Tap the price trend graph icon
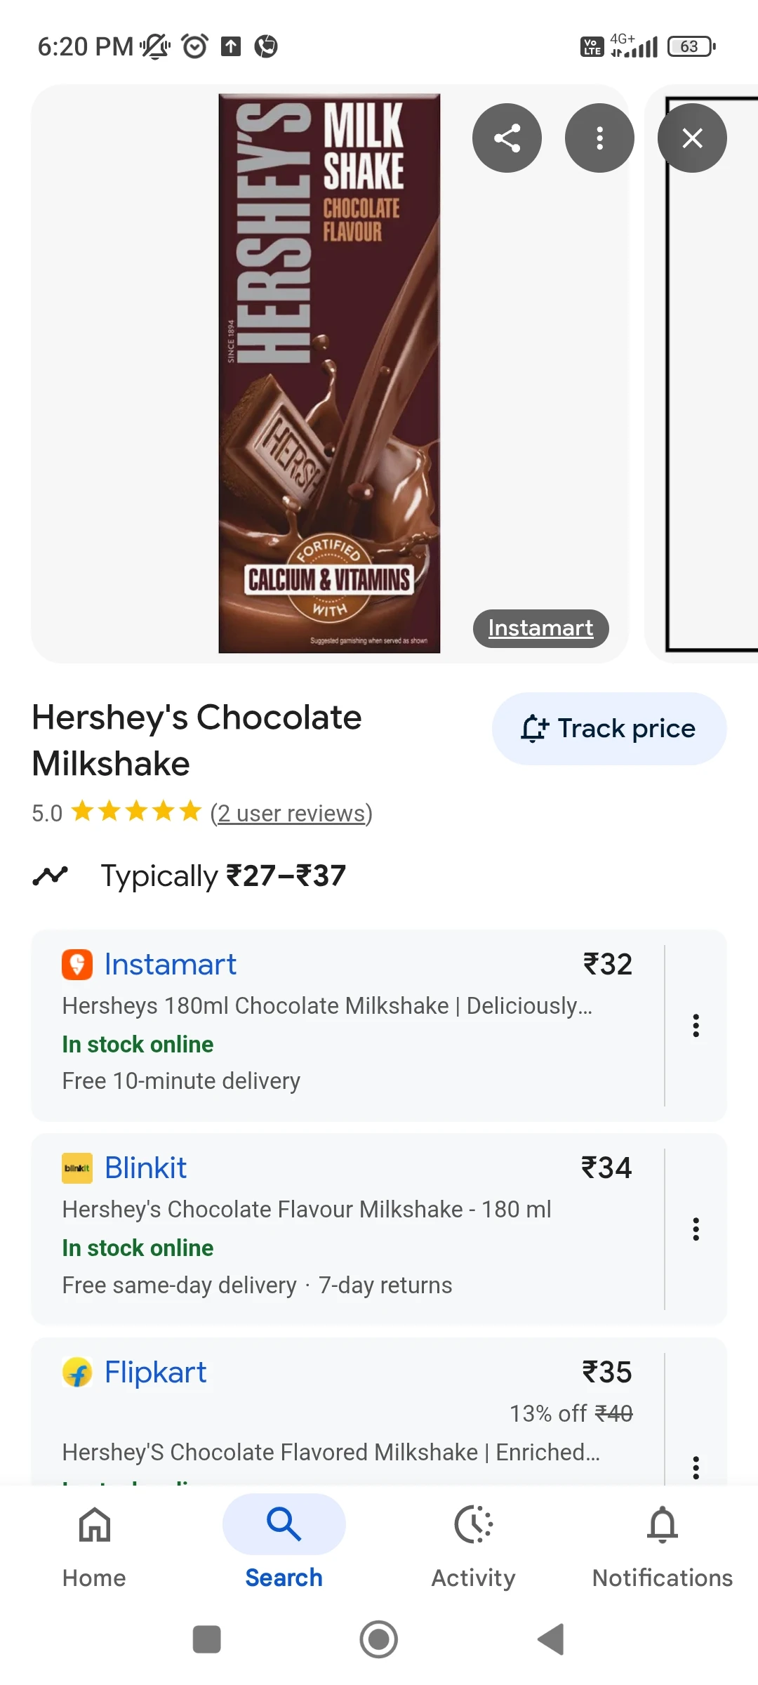This screenshot has height=1685, width=758. pos(50,875)
